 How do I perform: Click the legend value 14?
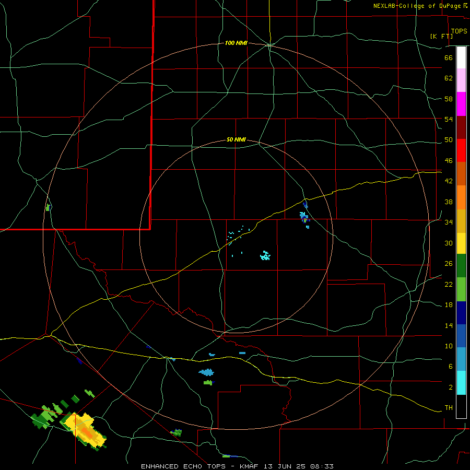coord(449,325)
